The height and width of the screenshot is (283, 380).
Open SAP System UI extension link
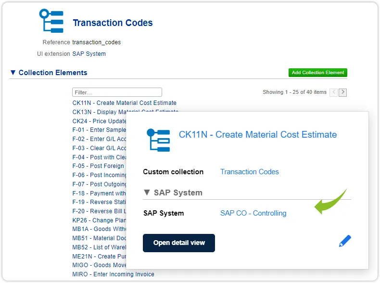point(89,54)
